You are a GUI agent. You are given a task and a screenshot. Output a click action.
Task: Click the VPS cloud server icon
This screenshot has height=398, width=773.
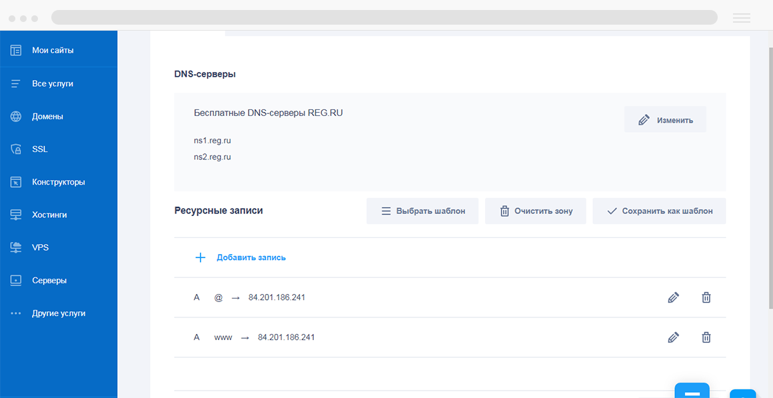click(16, 247)
